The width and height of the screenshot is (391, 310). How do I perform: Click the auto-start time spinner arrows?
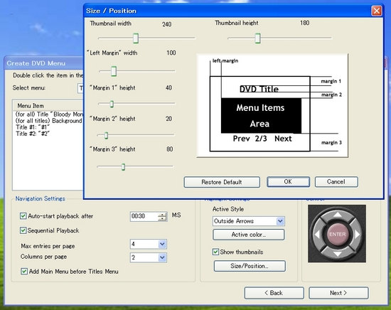pos(162,216)
